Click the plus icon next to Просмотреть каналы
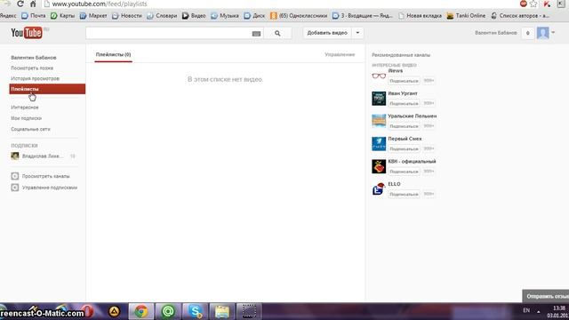The width and height of the screenshot is (569, 320). click(15, 176)
